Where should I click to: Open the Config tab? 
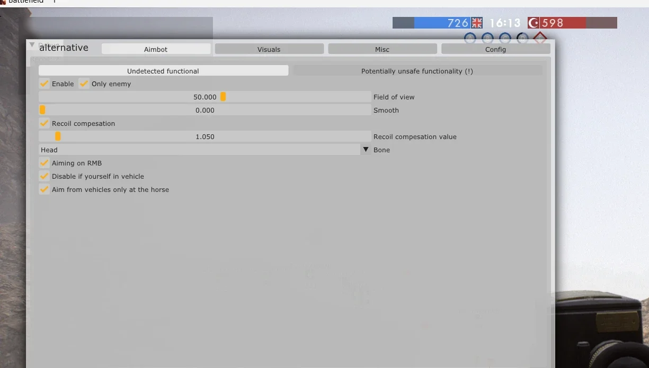(495, 49)
